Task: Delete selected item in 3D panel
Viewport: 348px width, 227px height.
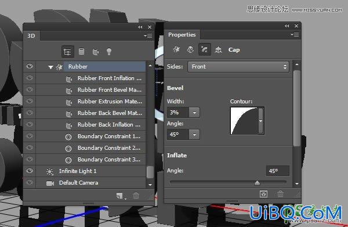Action: [x=136, y=196]
